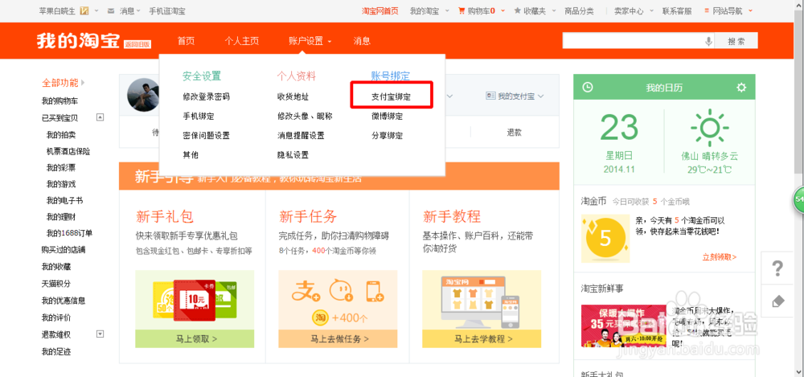Viewport: 804px width, 377px height.
Task: Open 我的拍卖 sidebar link
Action: [61, 134]
